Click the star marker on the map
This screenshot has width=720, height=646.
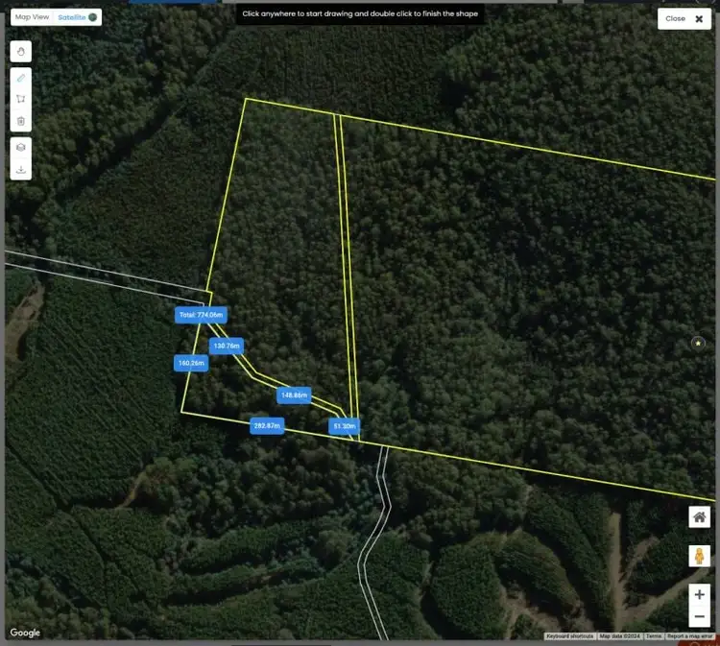pos(698,343)
